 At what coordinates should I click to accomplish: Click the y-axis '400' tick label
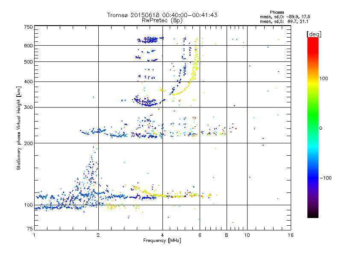[x=28, y=81]
